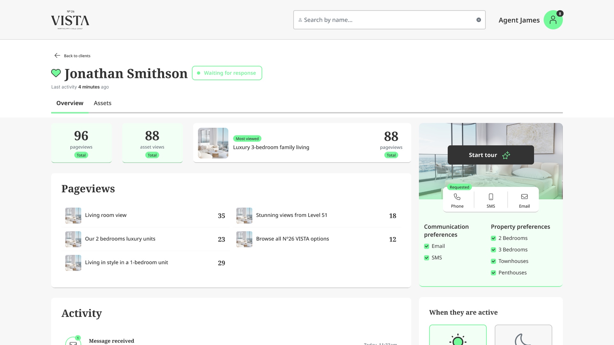Screen dimensions: 614x345
Task: Toggle the Penthouses property preference checkbox
Action: point(493,273)
